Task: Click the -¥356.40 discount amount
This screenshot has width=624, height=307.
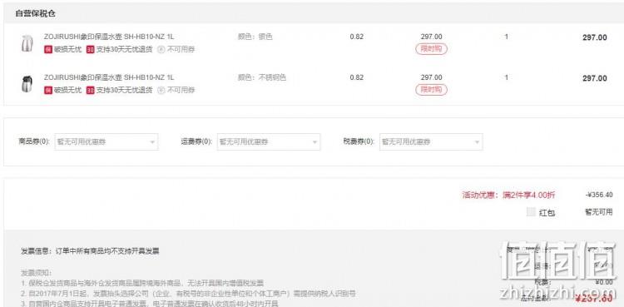Action: 599,195
